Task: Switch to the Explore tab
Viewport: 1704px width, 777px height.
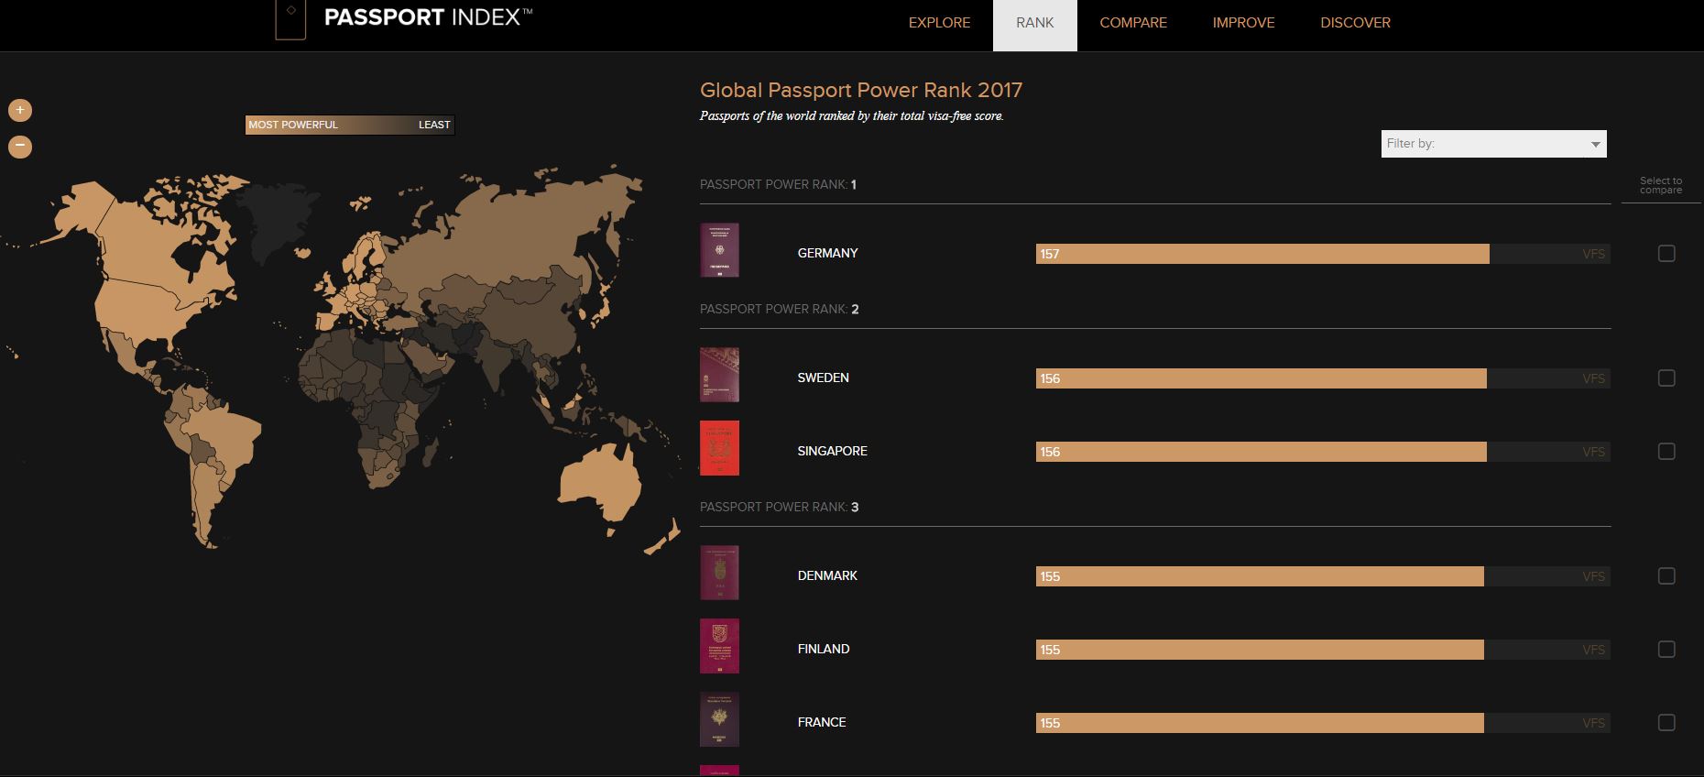Action: click(x=939, y=23)
